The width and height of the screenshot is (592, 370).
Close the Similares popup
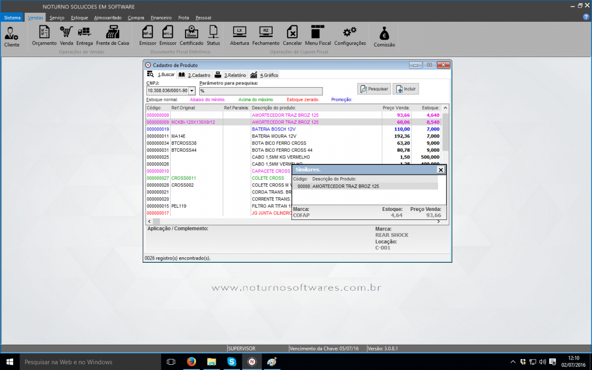pyautogui.click(x=441, y=170)
